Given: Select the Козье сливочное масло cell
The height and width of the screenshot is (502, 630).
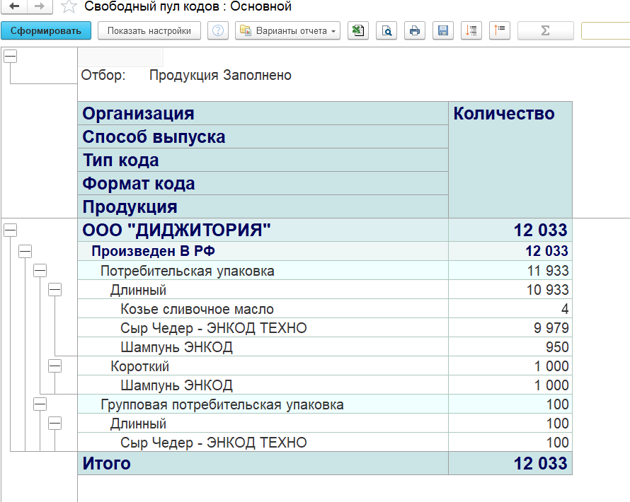Looking at the screenshot, I should [x=197, y=309].
